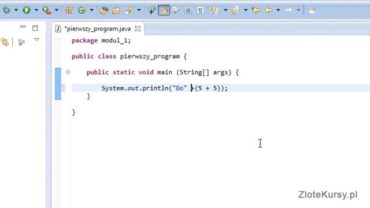Image resolution: width=370 pixels, height=208 pixels.
Task: Minimize the left side panel
Action: click(23, 27)
